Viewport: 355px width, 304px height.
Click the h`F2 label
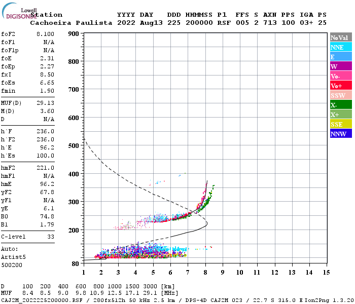(x=8, y=139)
